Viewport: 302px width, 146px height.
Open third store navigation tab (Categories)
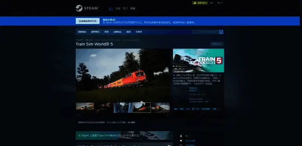[106, 32]
